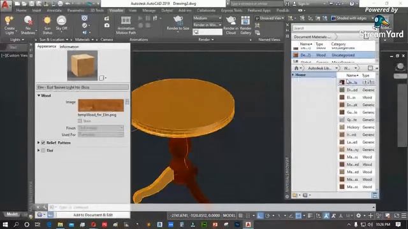The image size is (408, 229).
Task: Click Render in Cloud icon
Action: point(231,25)
